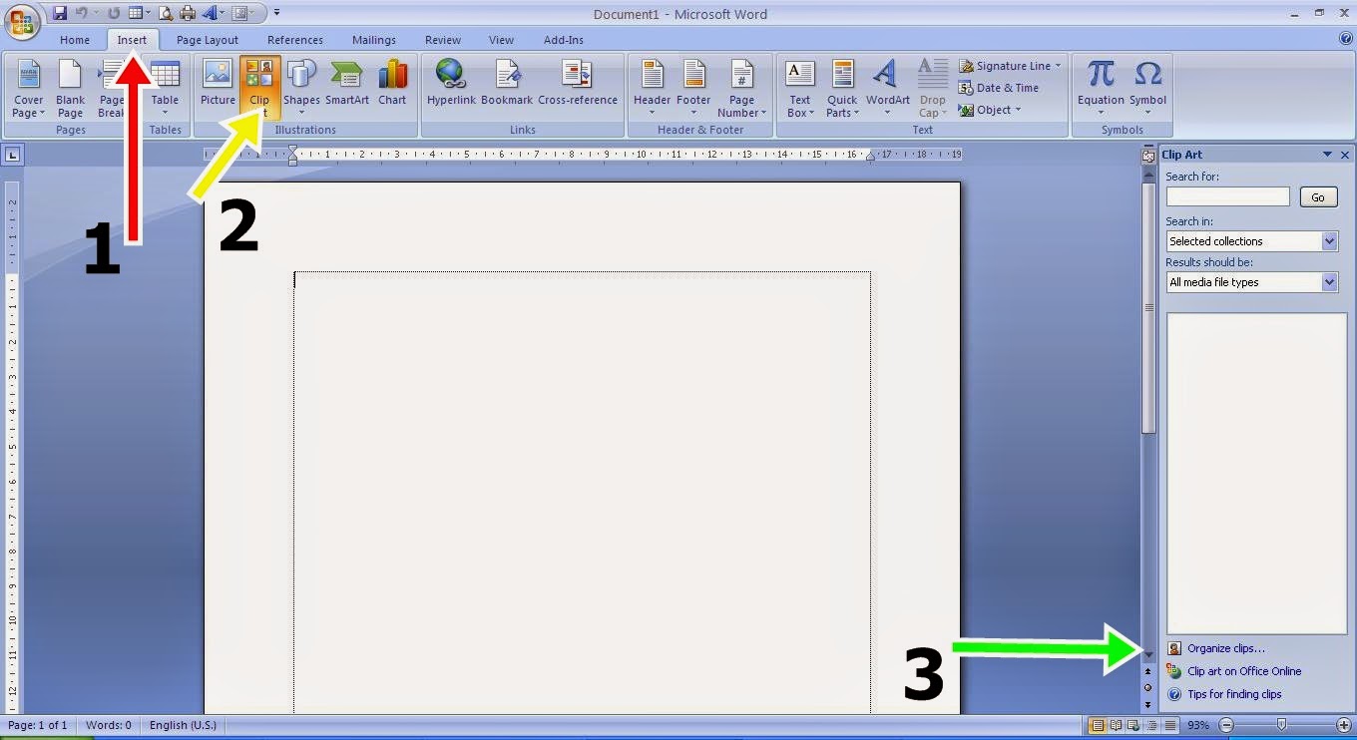Click the Go button in Clip Art pane
Screen dimensions: 1357x740
pos(1318,197)
